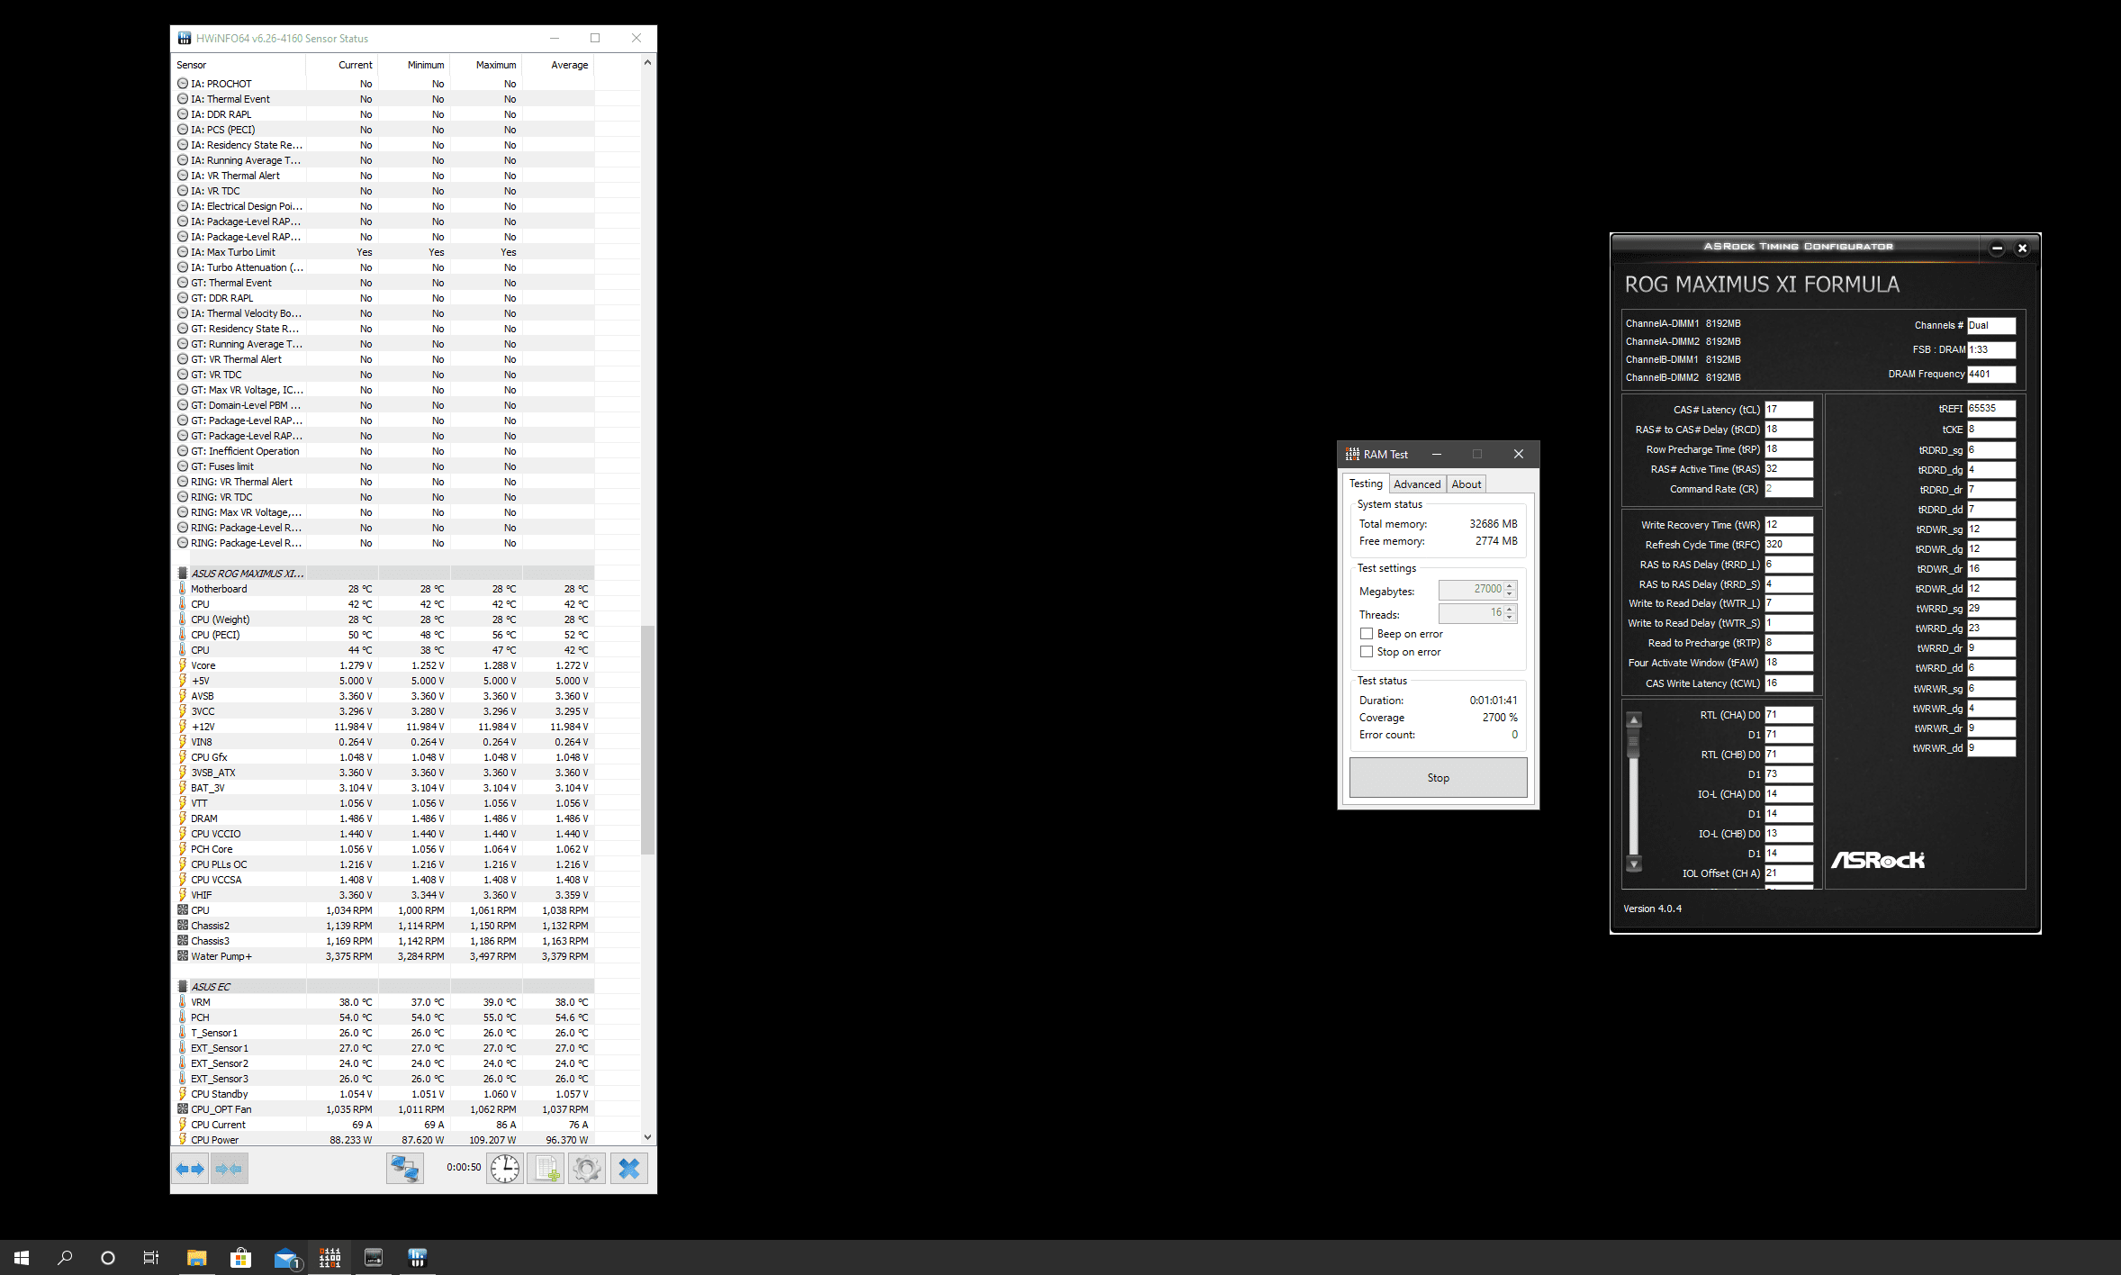This screenshot has height=1275, width=2121.
Task: Click CAS# Latency (tCL) value field
Action: point(1789,410)
